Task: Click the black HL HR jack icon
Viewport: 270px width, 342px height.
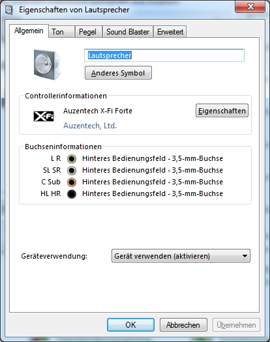Action: 72,194
